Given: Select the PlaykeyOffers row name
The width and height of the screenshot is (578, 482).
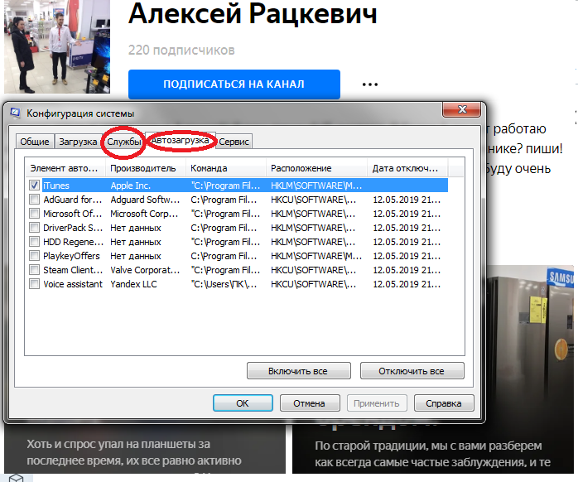Looking at the screenshot, I should 71,256.
